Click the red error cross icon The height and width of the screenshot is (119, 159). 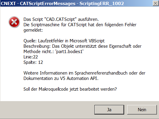coord(14,22)
